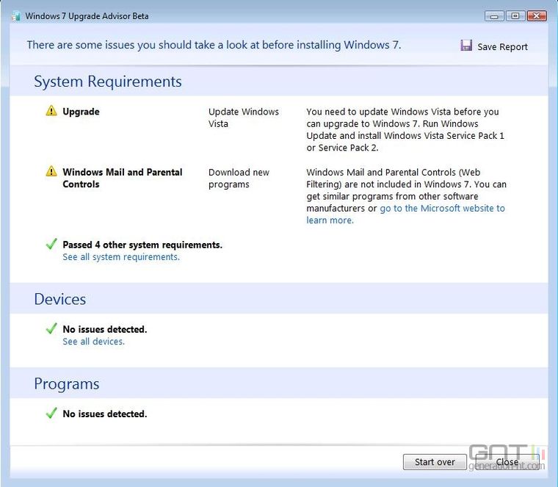The height and width of the screenshot is (487, 558).
Task: Click the Save Report text label
Action: 502,46
